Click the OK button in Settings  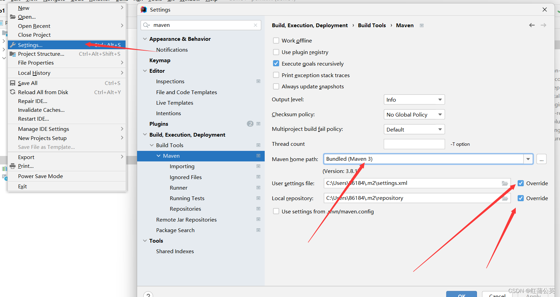tap(461, 294)
